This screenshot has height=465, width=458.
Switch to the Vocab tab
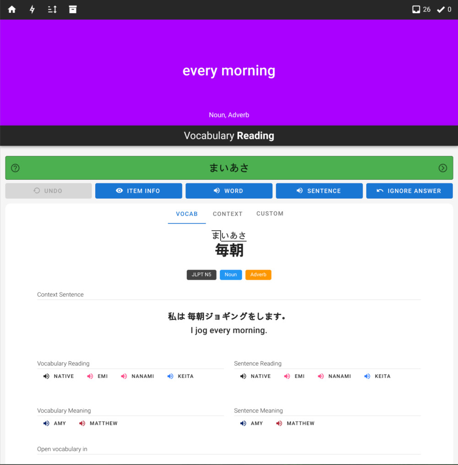(187, 214)
